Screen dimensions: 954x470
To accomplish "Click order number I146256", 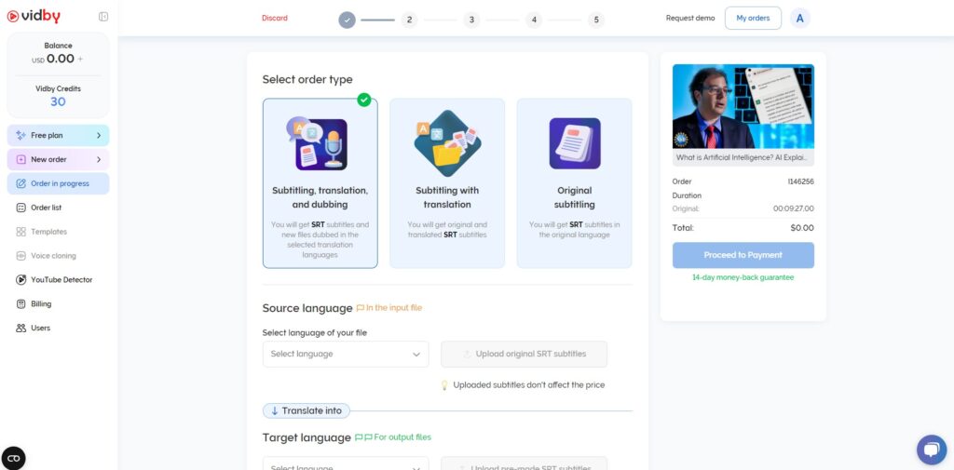I will click(x=800, y=181).
